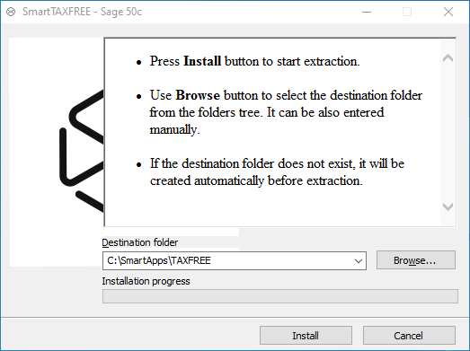Click the instructions pane scroll-down arrow
The width and height of the screenshot is (470, 351).
[x=448, y=206]
